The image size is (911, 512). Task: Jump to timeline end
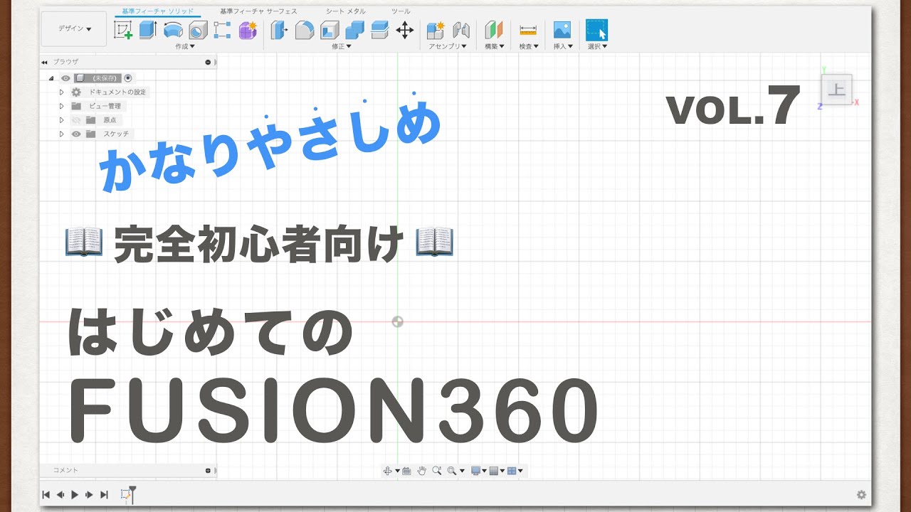104,494
